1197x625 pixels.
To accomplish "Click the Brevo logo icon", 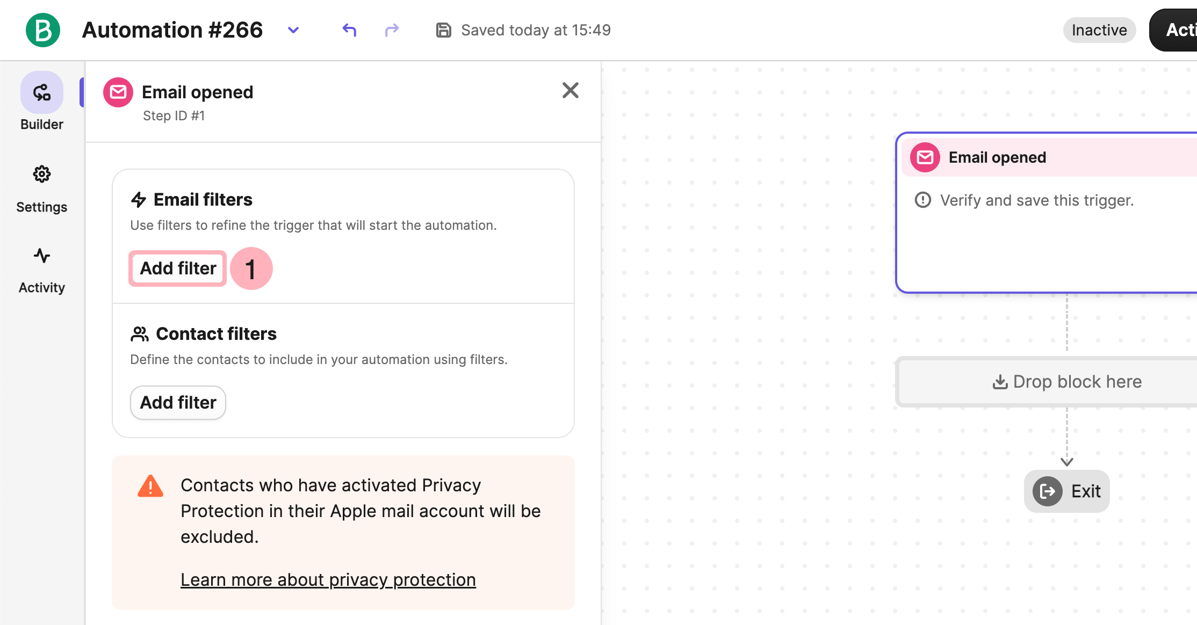I will point(43,30).
